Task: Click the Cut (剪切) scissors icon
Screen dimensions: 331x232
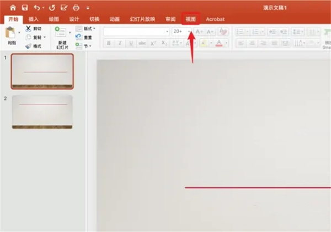Action: (28, 28)
